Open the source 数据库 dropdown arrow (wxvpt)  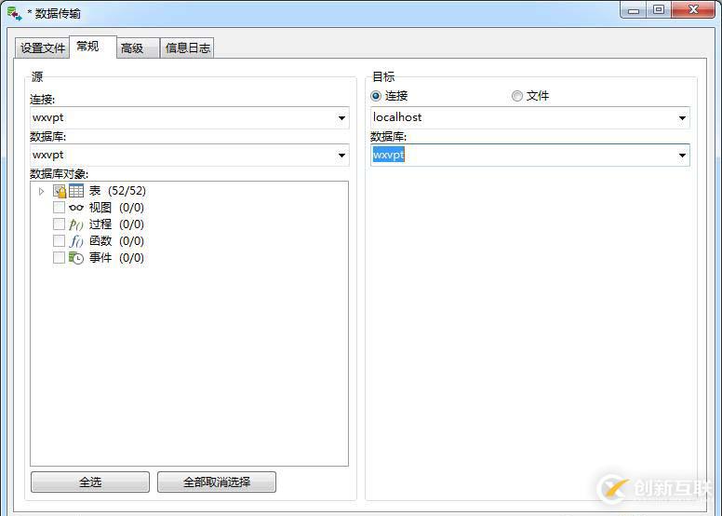click(341, 156)
